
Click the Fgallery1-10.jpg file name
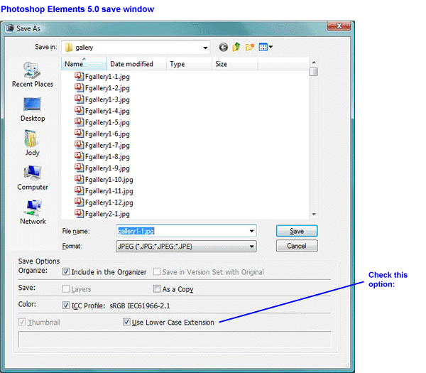(109, 180)
